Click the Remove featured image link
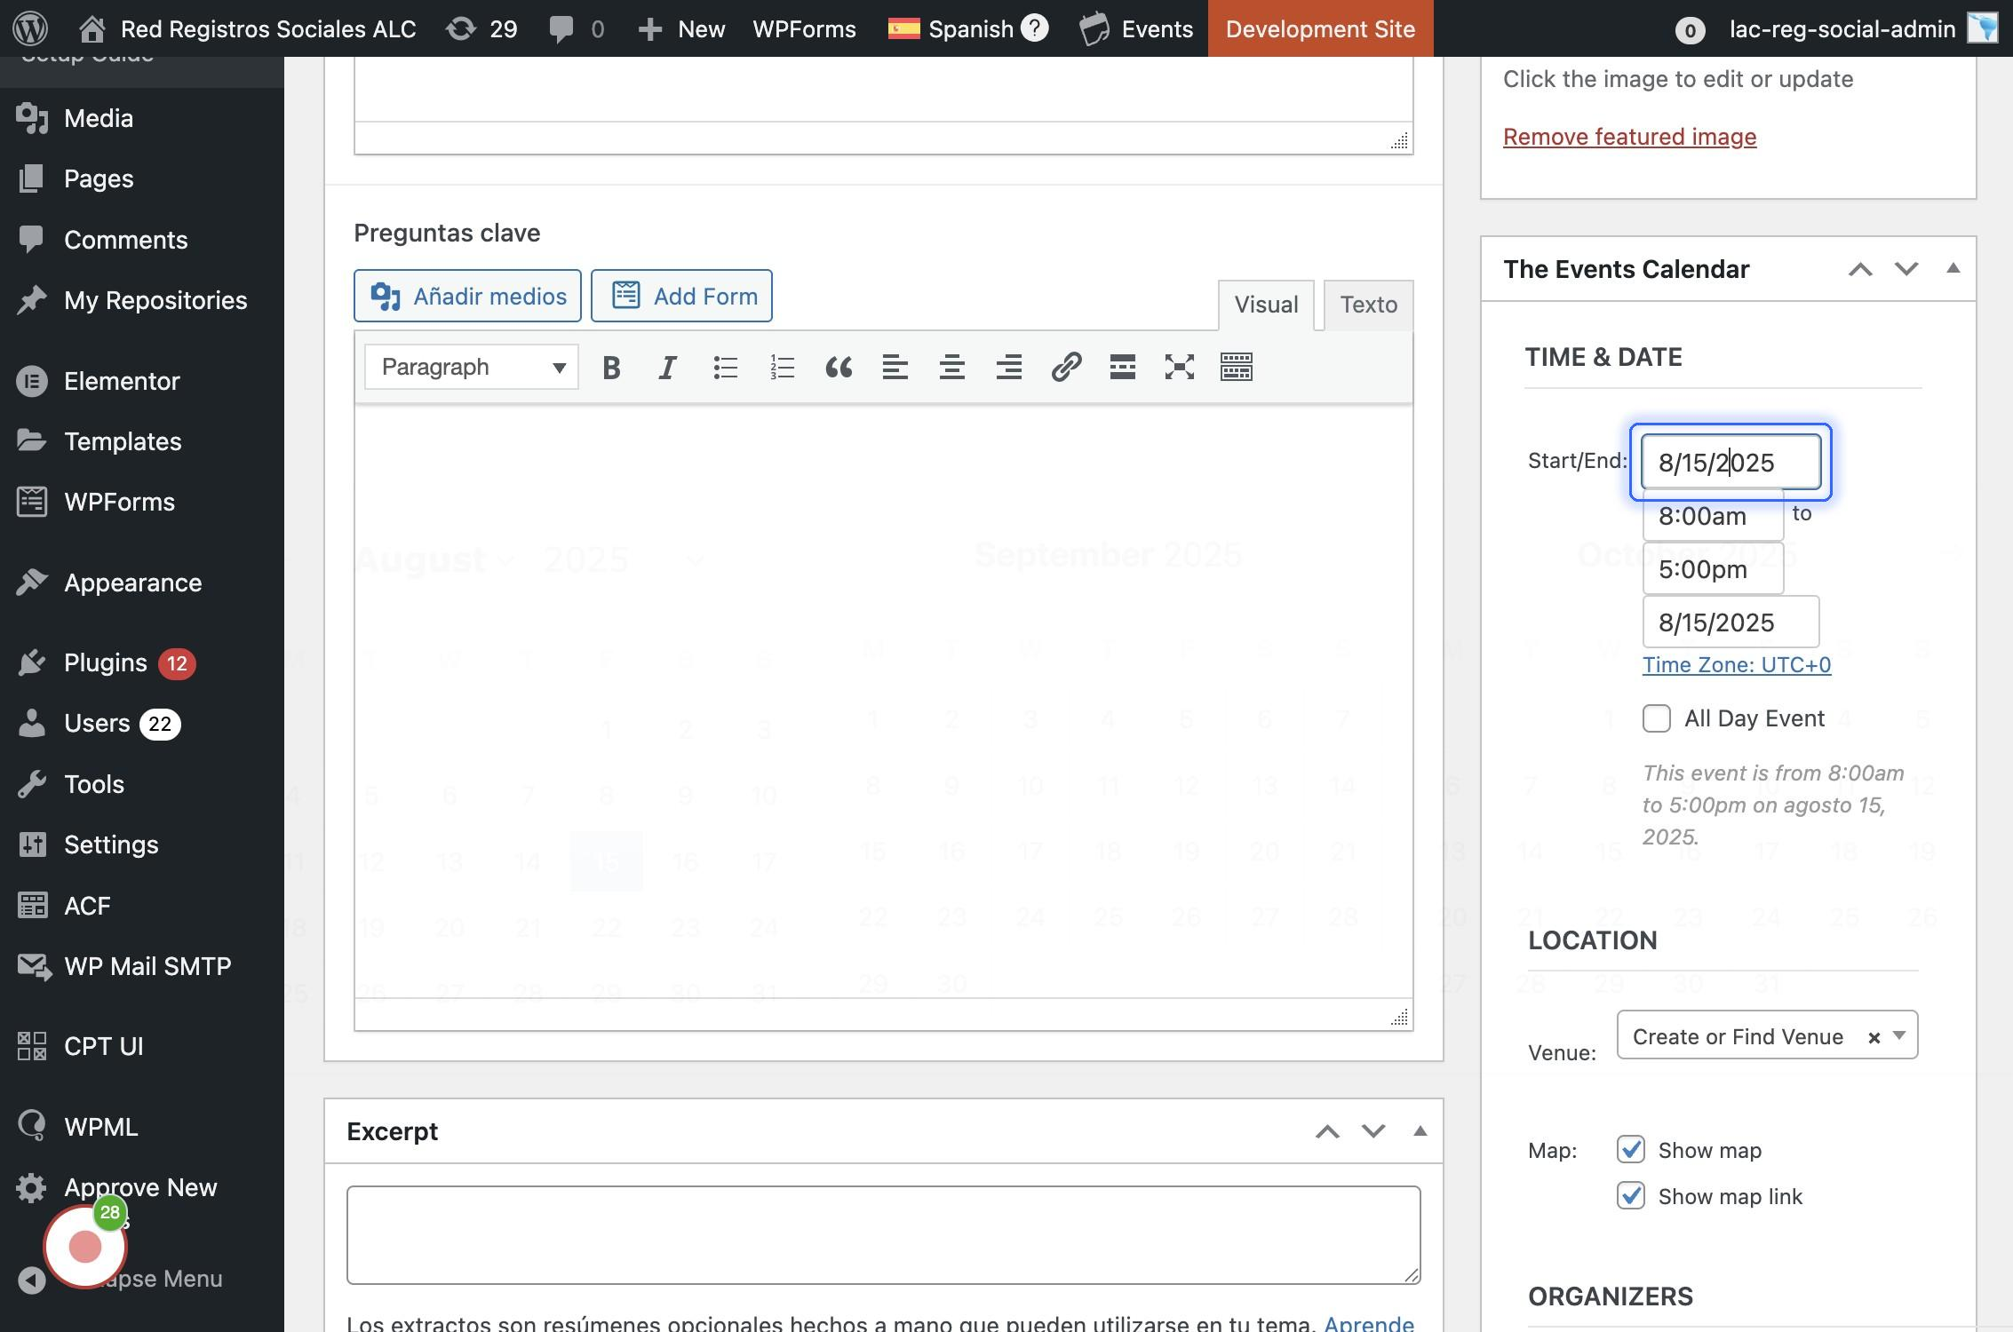This screenshot has height=1332, width=2013. [1629, 137]
